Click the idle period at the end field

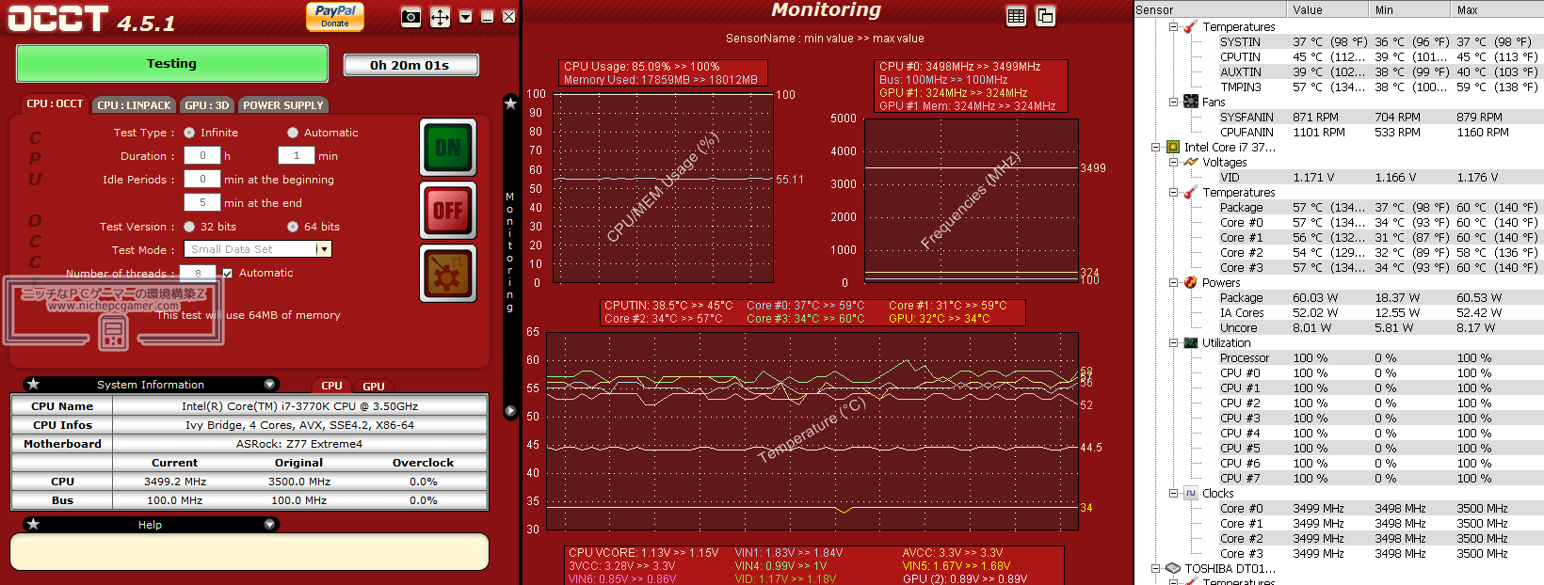pyautogui.click(x=202, y=202)
